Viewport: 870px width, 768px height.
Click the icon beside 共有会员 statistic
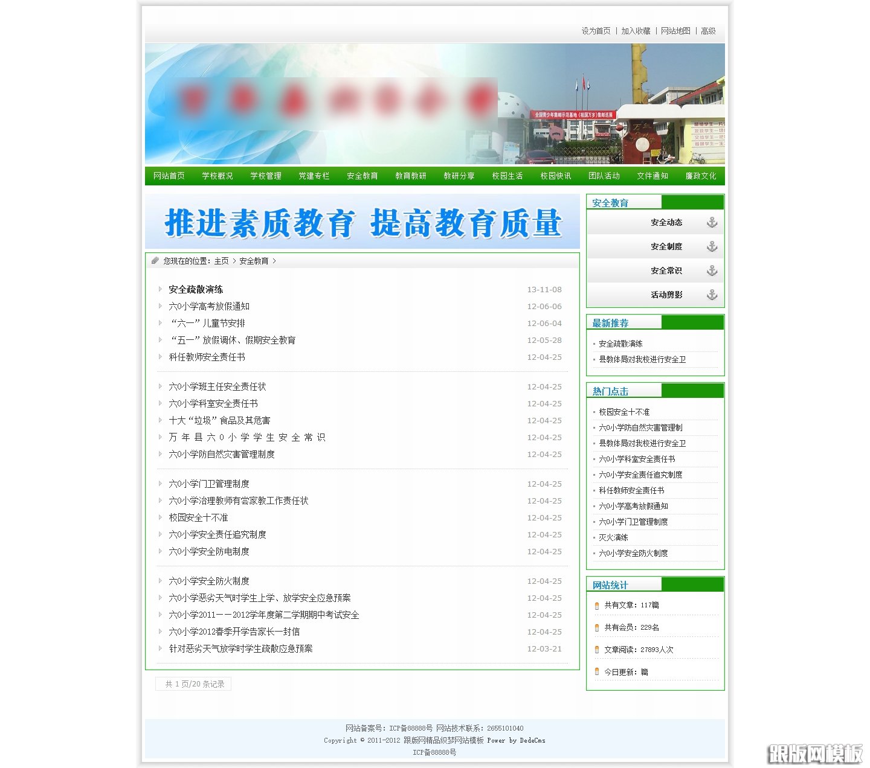(x=597, y=627)
